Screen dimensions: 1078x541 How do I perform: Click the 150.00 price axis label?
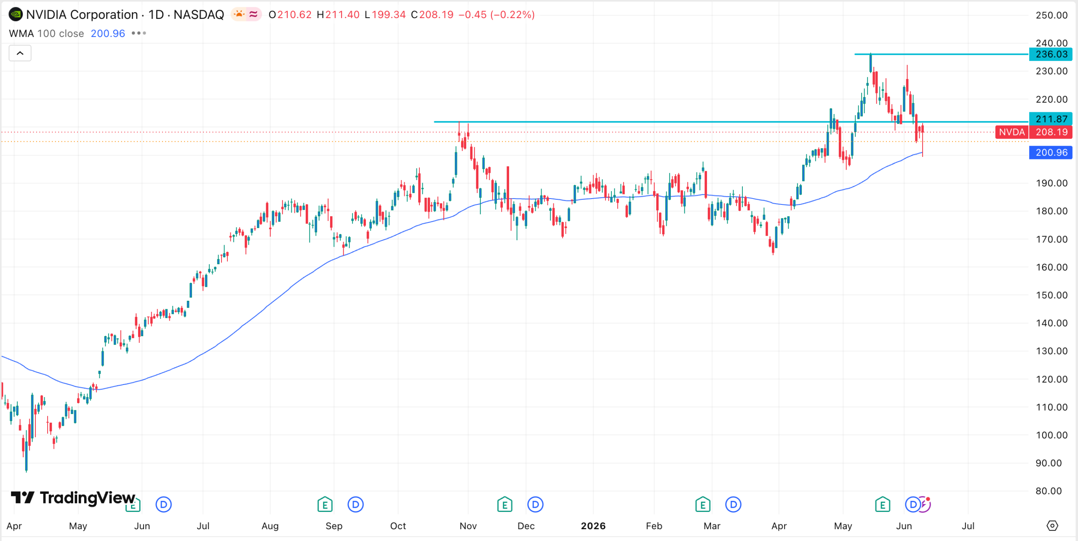pyautogui.click(x=1051, y=295)
